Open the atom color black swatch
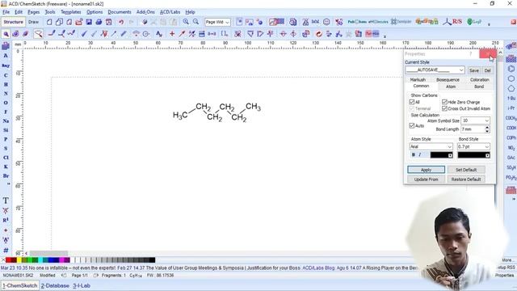This screenshot has height=291, width=517. (442, 154)
